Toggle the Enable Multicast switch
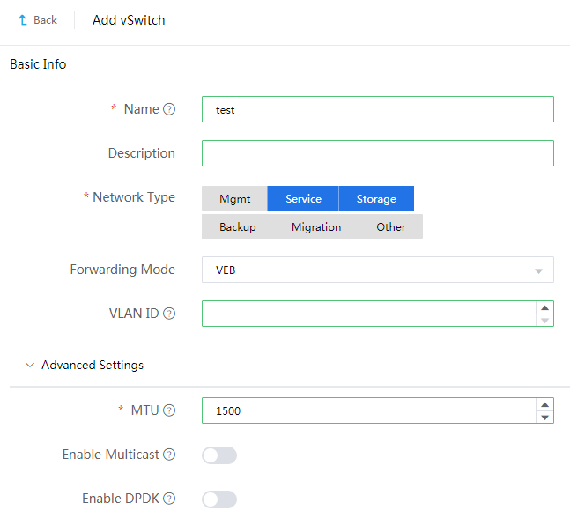 [219, 455]
